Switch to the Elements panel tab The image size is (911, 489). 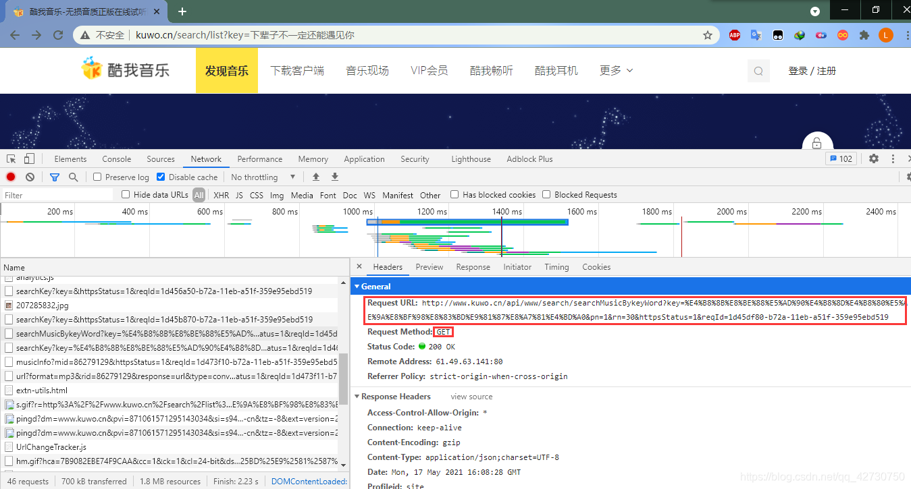point(70,159)
